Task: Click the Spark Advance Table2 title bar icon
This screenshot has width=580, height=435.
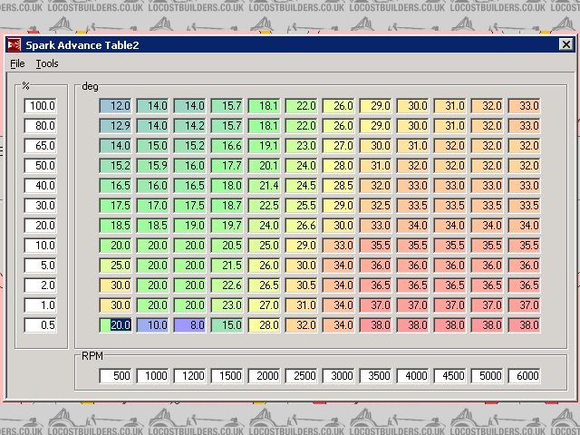Action: (14, 44)
